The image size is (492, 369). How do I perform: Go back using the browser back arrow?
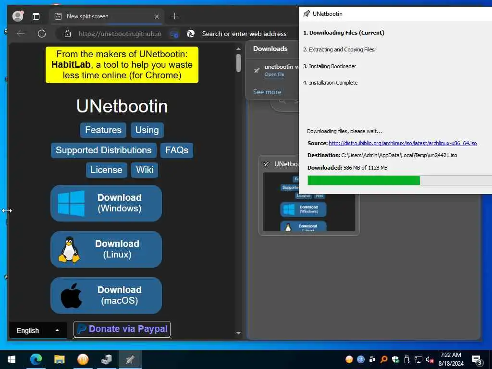(21, 34)
